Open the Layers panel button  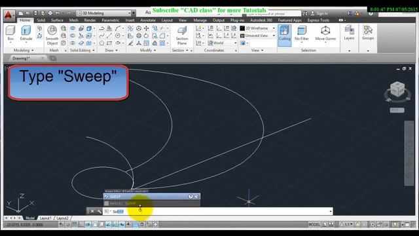click(349, 33)
